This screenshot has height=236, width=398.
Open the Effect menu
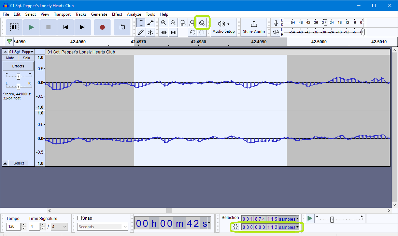117,14
